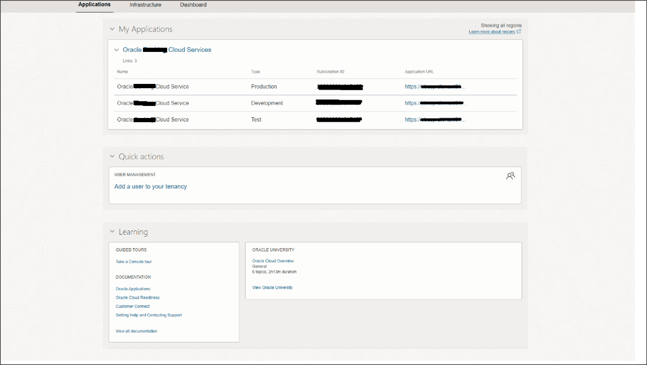Click View all documentation
The image size is (647, 365).
point(136,331)
